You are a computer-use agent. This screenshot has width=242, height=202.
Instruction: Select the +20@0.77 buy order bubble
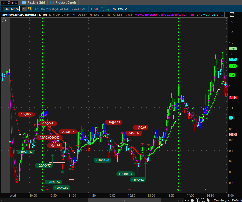click(x=44, y=166)
